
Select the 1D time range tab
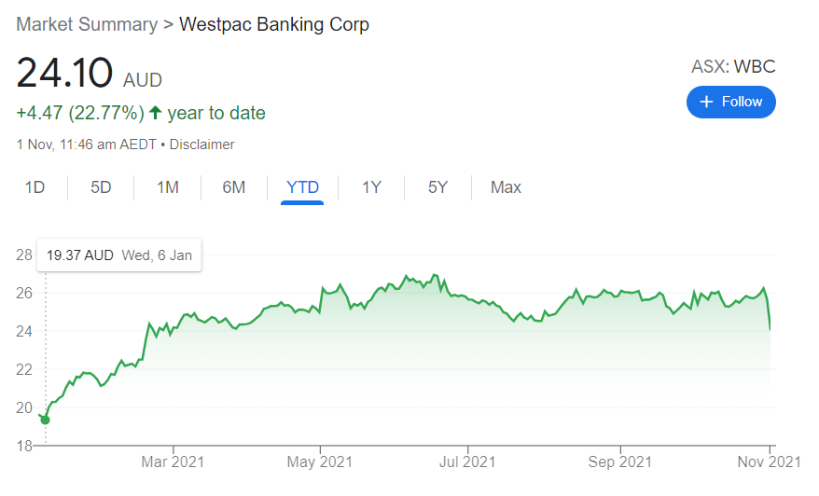35,187
